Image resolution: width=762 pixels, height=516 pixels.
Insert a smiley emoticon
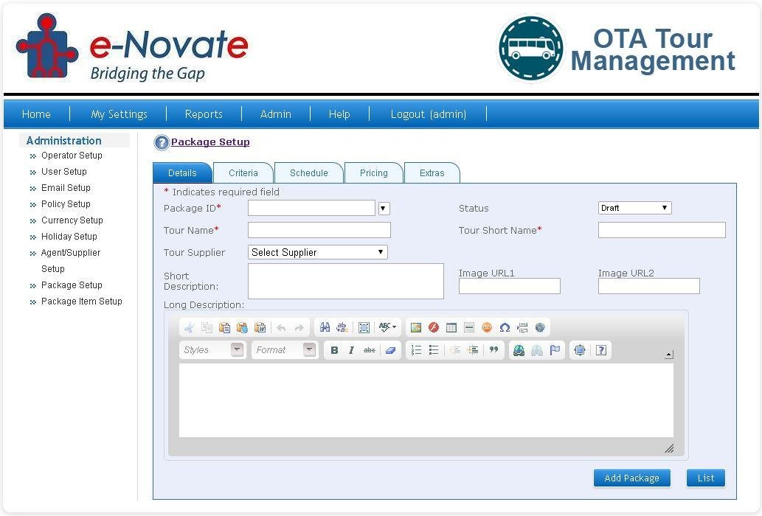click(x=487, y=328)
